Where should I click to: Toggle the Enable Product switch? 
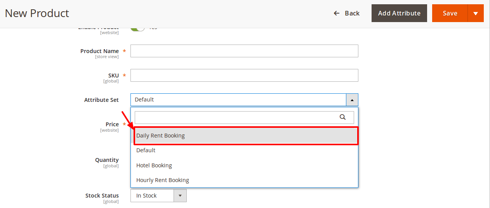tap(138, 28)
